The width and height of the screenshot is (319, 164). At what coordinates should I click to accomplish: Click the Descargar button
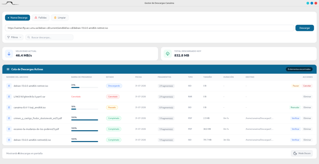(305, 28)
